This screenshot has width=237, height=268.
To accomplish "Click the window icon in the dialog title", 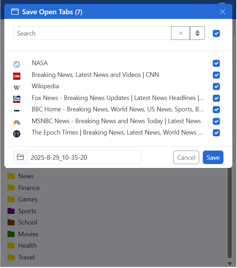I will click(15, 12).
